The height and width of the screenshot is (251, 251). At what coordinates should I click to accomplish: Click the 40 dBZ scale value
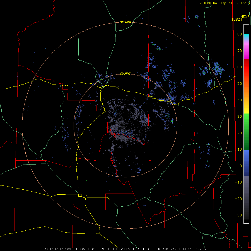pyautogui.click(x=240, y=100)
